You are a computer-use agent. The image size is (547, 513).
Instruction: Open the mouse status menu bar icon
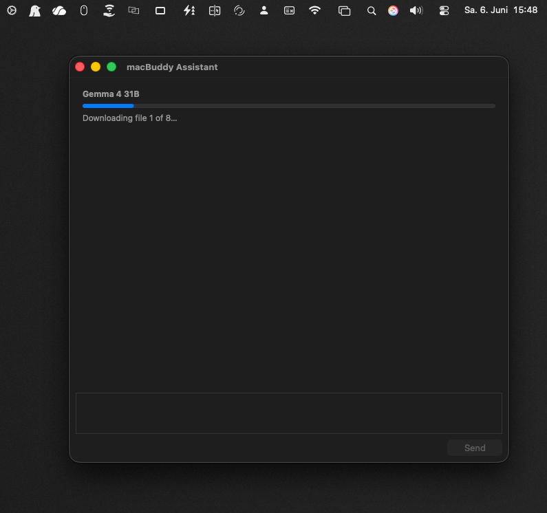click(x=84, y=10)
